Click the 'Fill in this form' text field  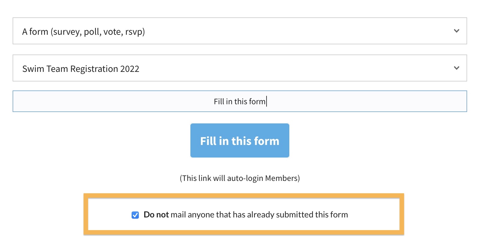pos(239,102)
